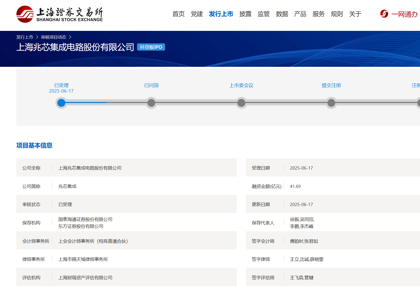The image size is (420, 292).
Task: Select the 发行上市 navigation tab
Action: tap(221, 14)
